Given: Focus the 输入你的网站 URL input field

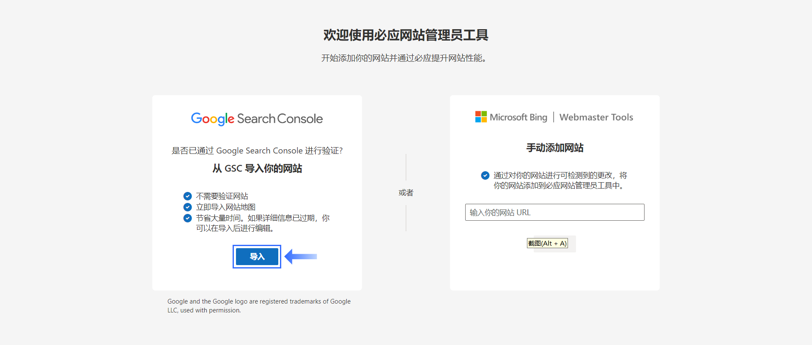Looking at the screenshot, I should 554,212.
